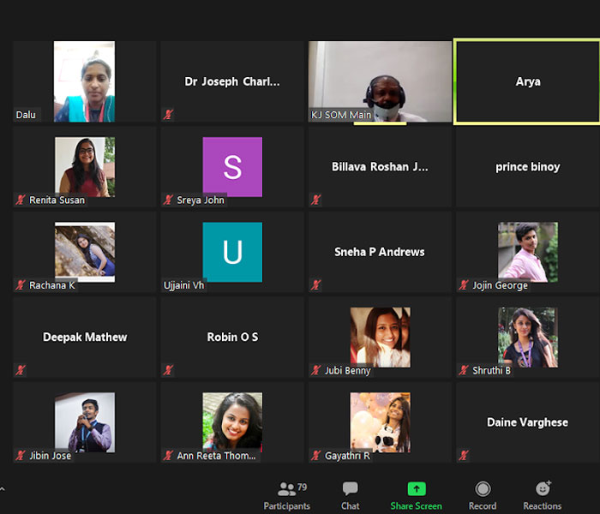Click the prince binoy participant name
The height and width of the screenshot is (514, 600).
528,167
